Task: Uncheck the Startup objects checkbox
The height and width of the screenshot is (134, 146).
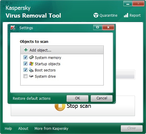Action: tap(25, 64)
